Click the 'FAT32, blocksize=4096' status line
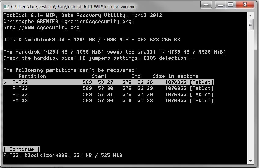 click(63, 155)
